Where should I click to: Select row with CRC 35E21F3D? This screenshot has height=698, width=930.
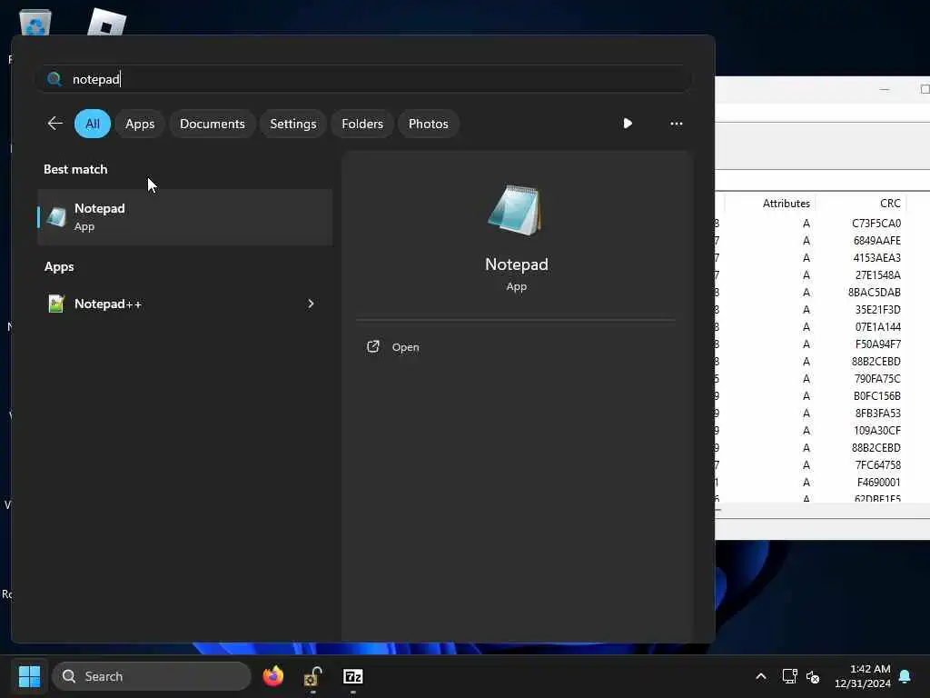coord(823,310)
